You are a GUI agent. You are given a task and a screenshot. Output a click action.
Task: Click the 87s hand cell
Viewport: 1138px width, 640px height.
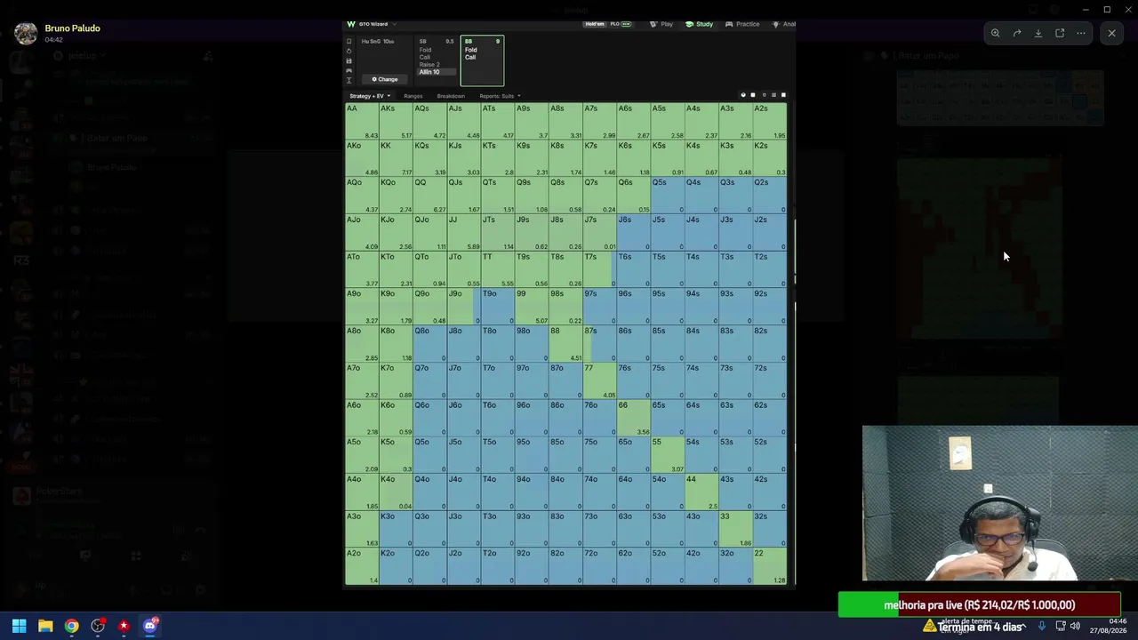[x=599, y=344]
